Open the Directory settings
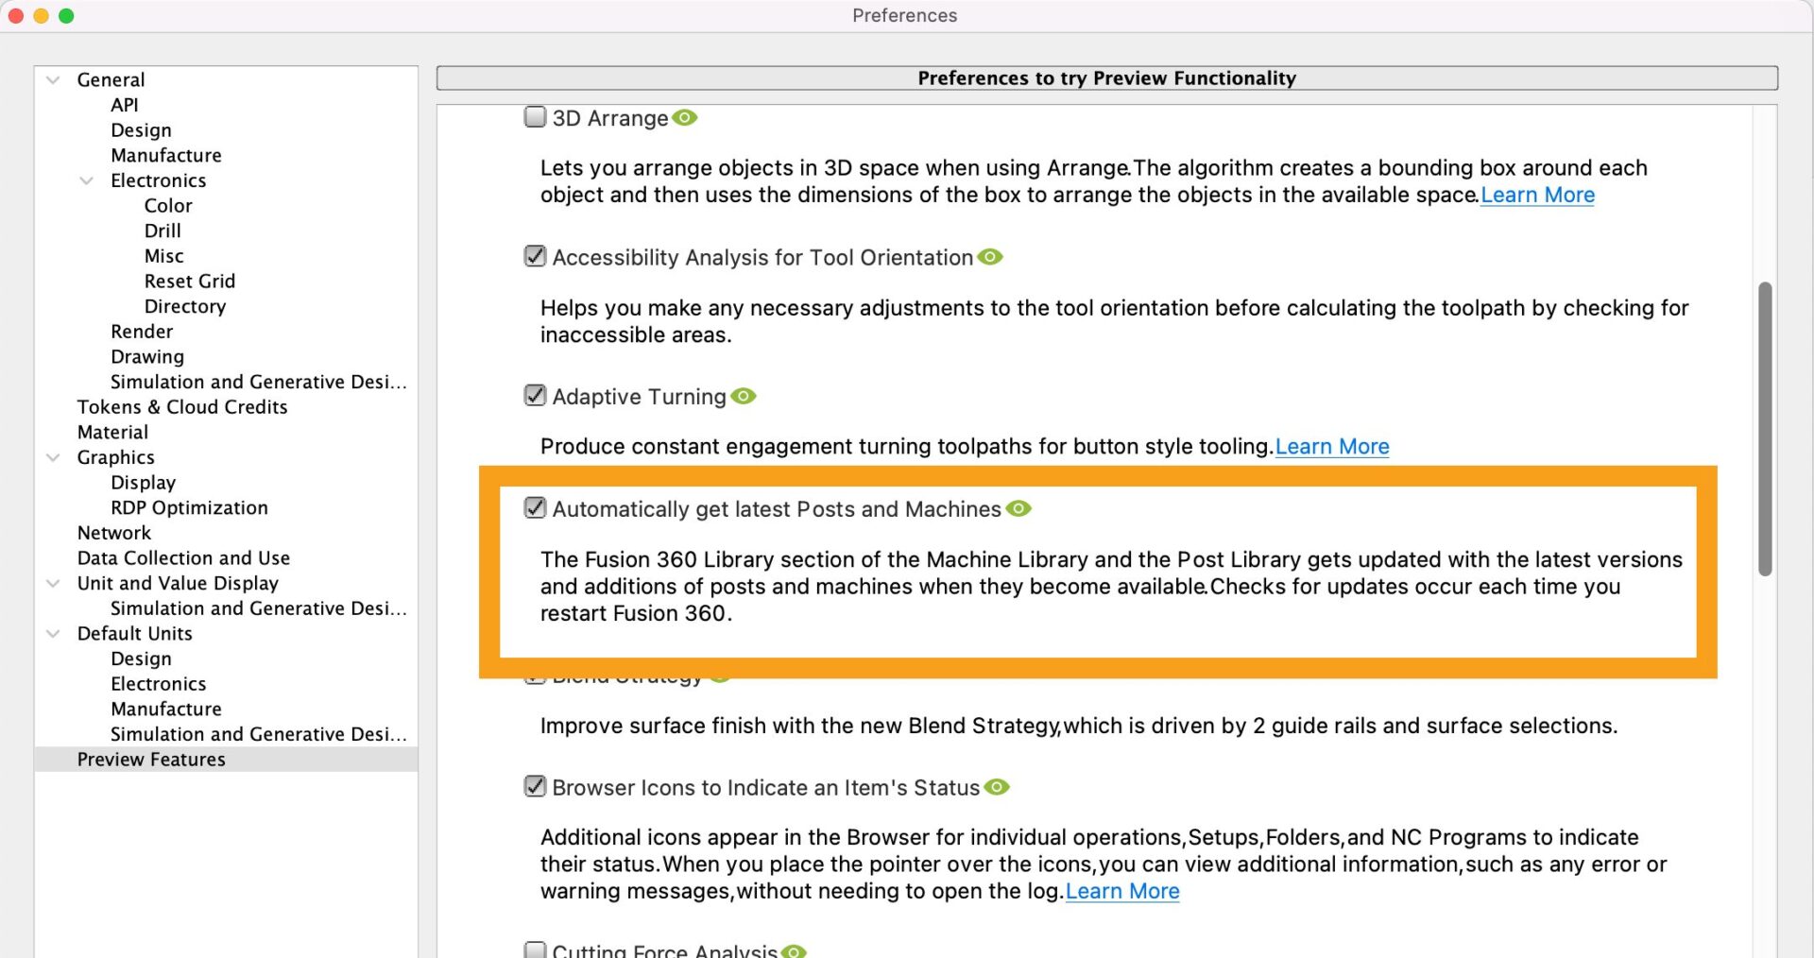This screenshot has height=958, width=1814. (x=184, y=306)
